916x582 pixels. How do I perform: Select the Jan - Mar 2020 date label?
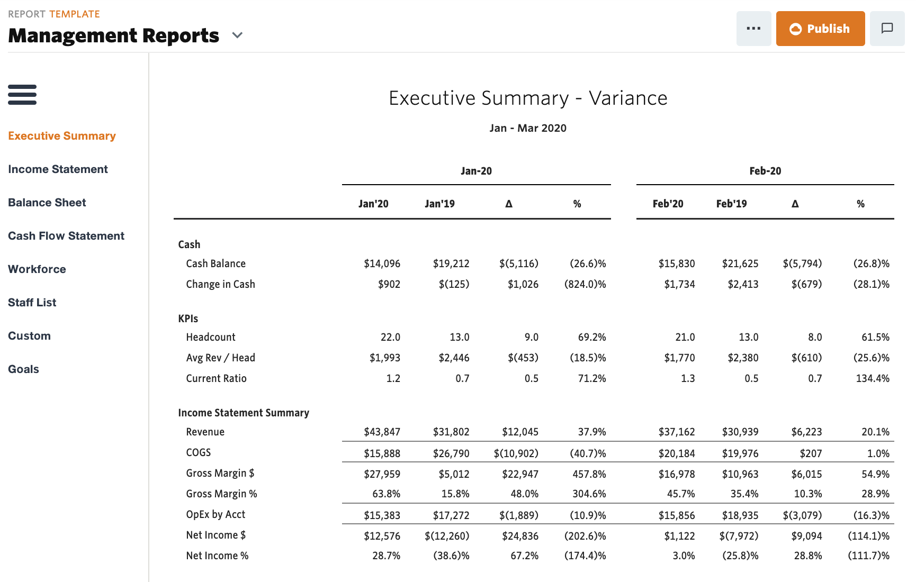528,128
